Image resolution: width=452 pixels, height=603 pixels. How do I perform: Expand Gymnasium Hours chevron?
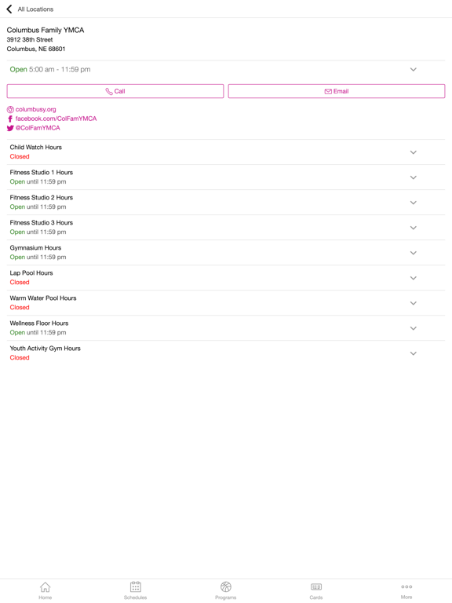click(x=414, y=253)
